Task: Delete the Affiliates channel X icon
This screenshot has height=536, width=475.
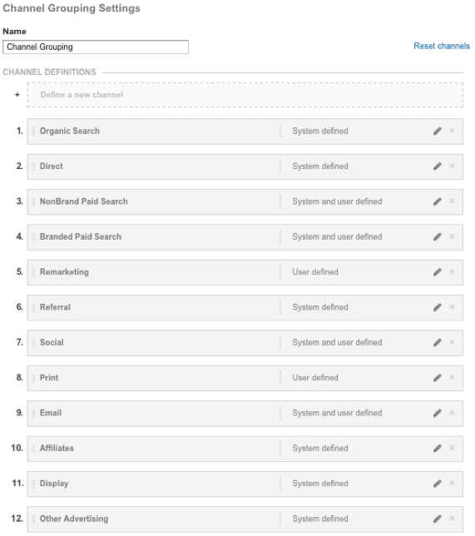Action: (452, 448)
